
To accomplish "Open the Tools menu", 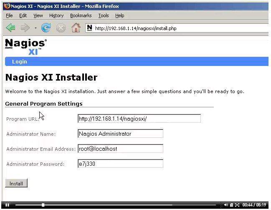I will click(104, 15).
